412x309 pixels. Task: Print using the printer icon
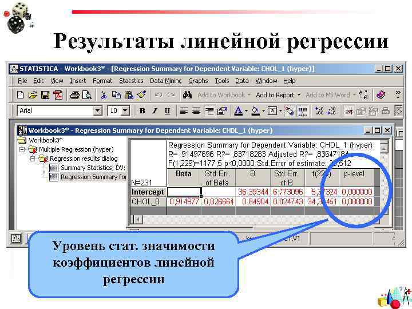(75, 95)
